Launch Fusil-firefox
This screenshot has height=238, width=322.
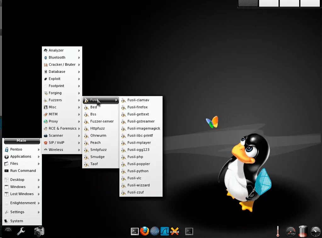click(141, 107)
